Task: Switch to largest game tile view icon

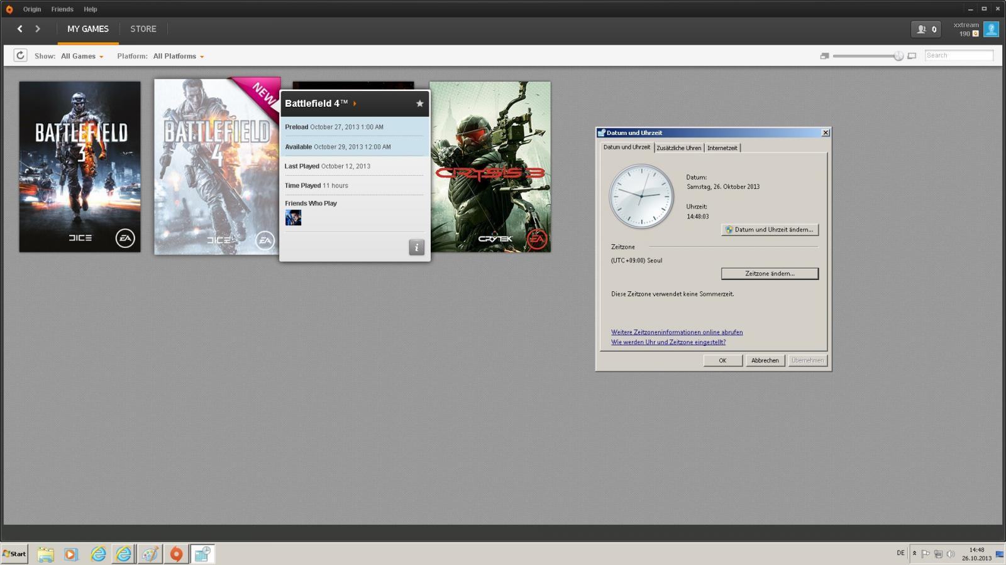Action: (912, 56)
